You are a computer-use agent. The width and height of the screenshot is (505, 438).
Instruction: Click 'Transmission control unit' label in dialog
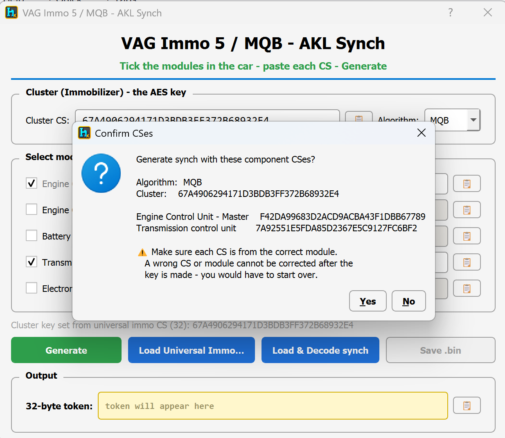[x=186, y=228]
